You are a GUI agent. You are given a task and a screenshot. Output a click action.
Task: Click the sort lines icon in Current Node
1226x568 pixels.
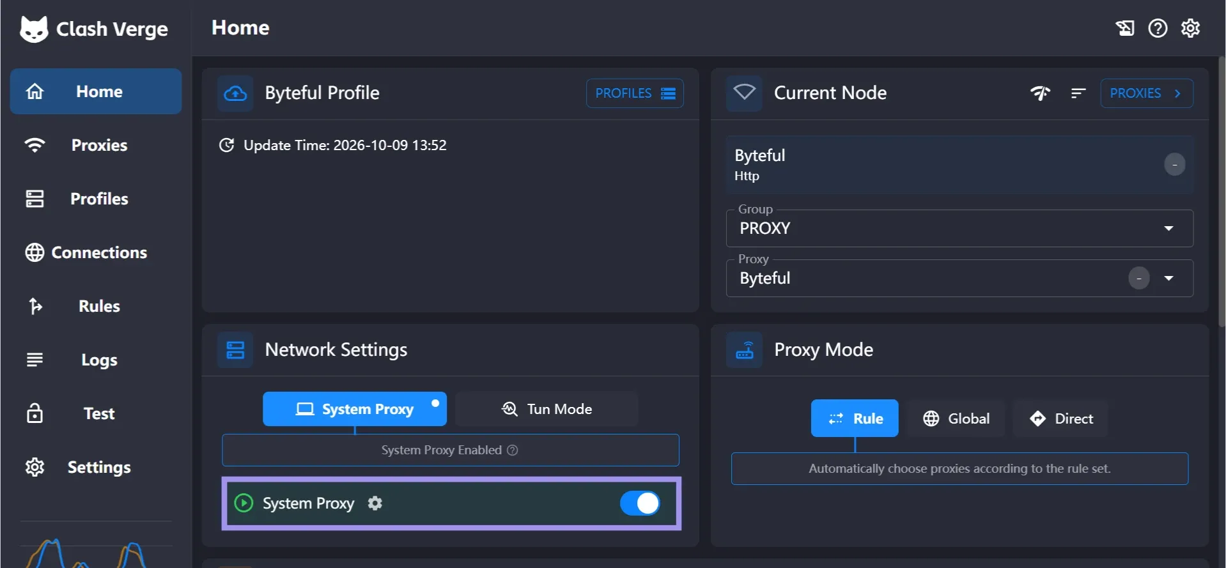(x=1078, y=93)
